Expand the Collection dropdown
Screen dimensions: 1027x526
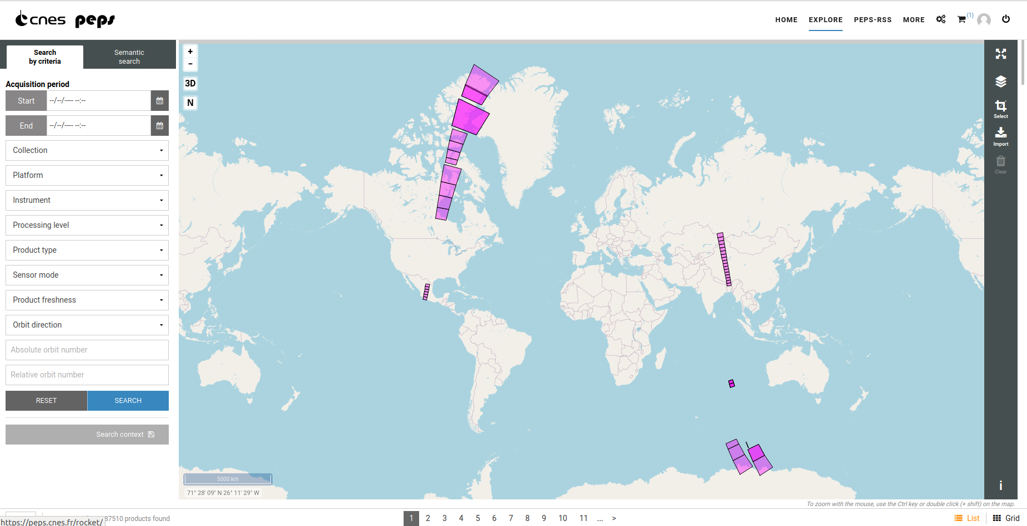(87, 150)
